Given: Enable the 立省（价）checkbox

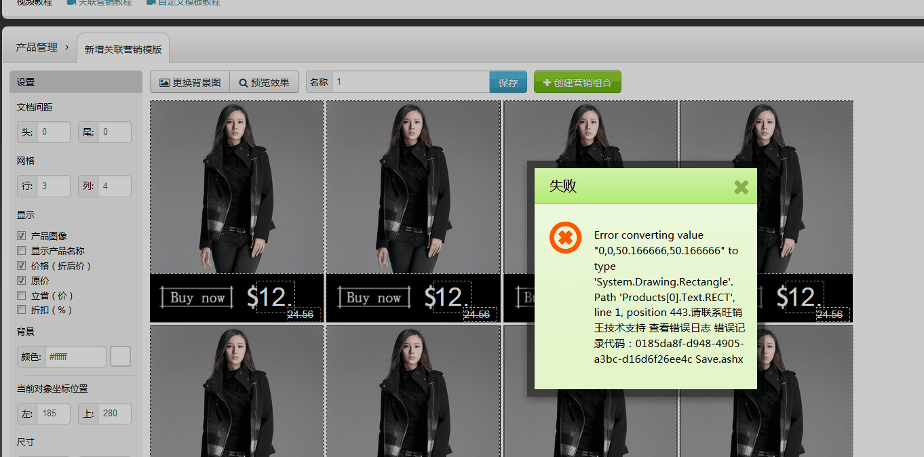Looking at the screenshot, I should [x=22, y=295].
